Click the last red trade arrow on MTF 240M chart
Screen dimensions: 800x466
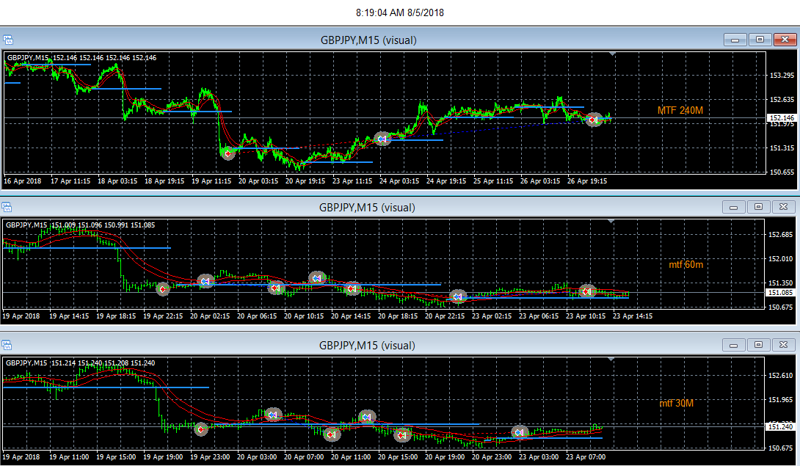[x=593, y=120]
